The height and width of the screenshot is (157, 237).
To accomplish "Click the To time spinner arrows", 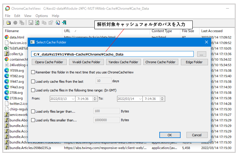I will pyautogui.click(x=162, y=99).
